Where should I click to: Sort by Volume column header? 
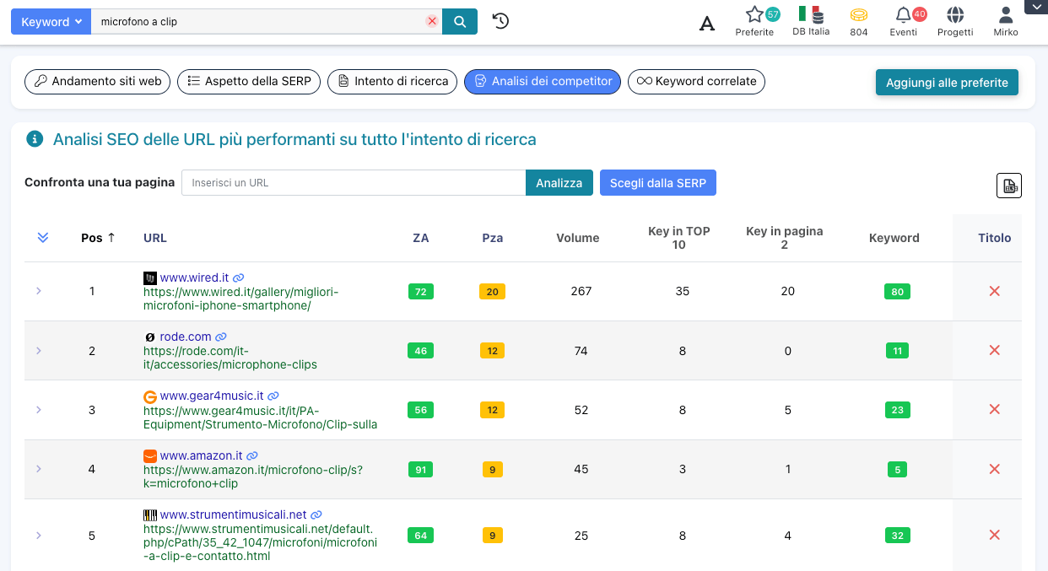(x=578, y=238)
